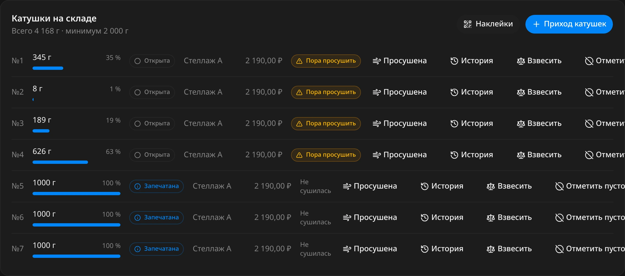Open the Наклейки button

click(x=488, y=24)
